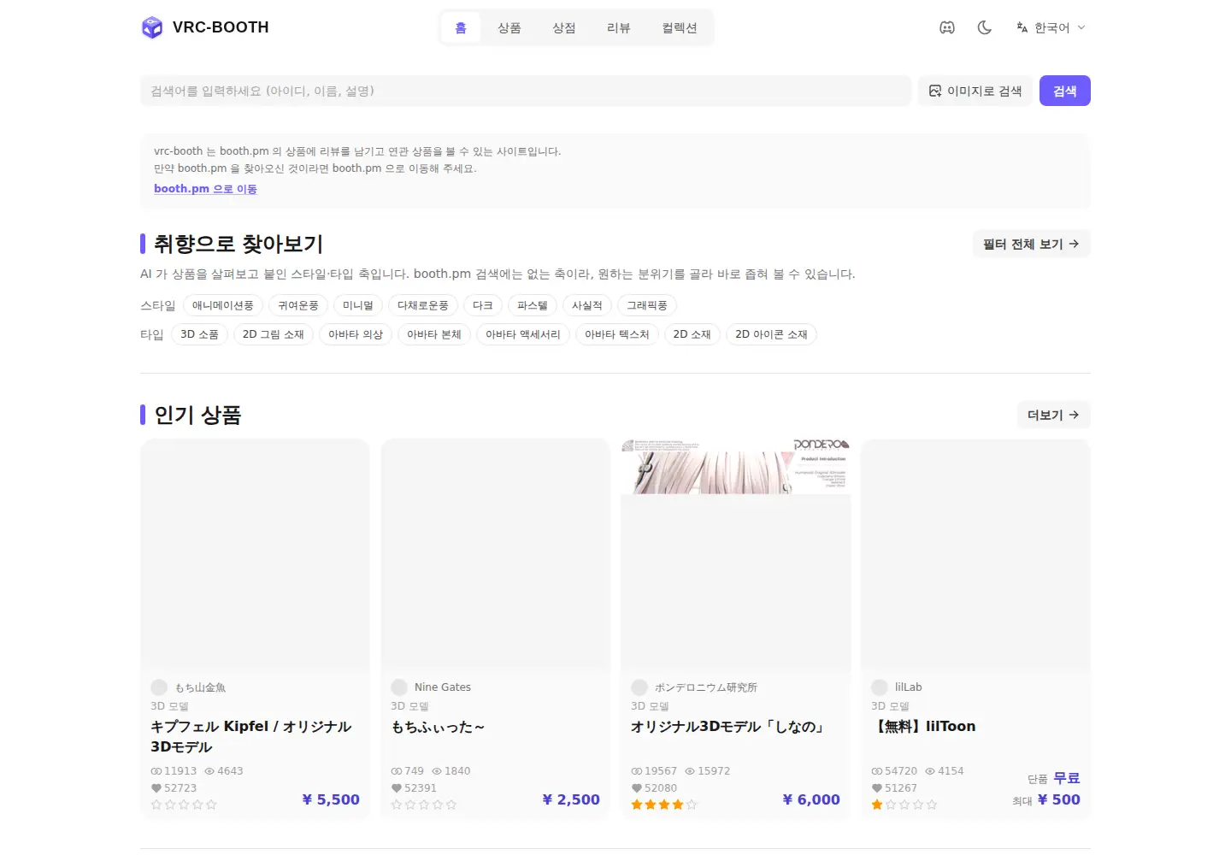Filter by 아바타 의상 type chip
The height and width of the screenshot is (855, 1231).
(x=356, y=334)
